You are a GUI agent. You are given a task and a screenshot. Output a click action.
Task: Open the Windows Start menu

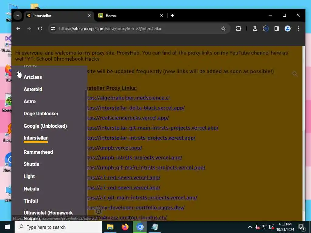tap(7, 227)
